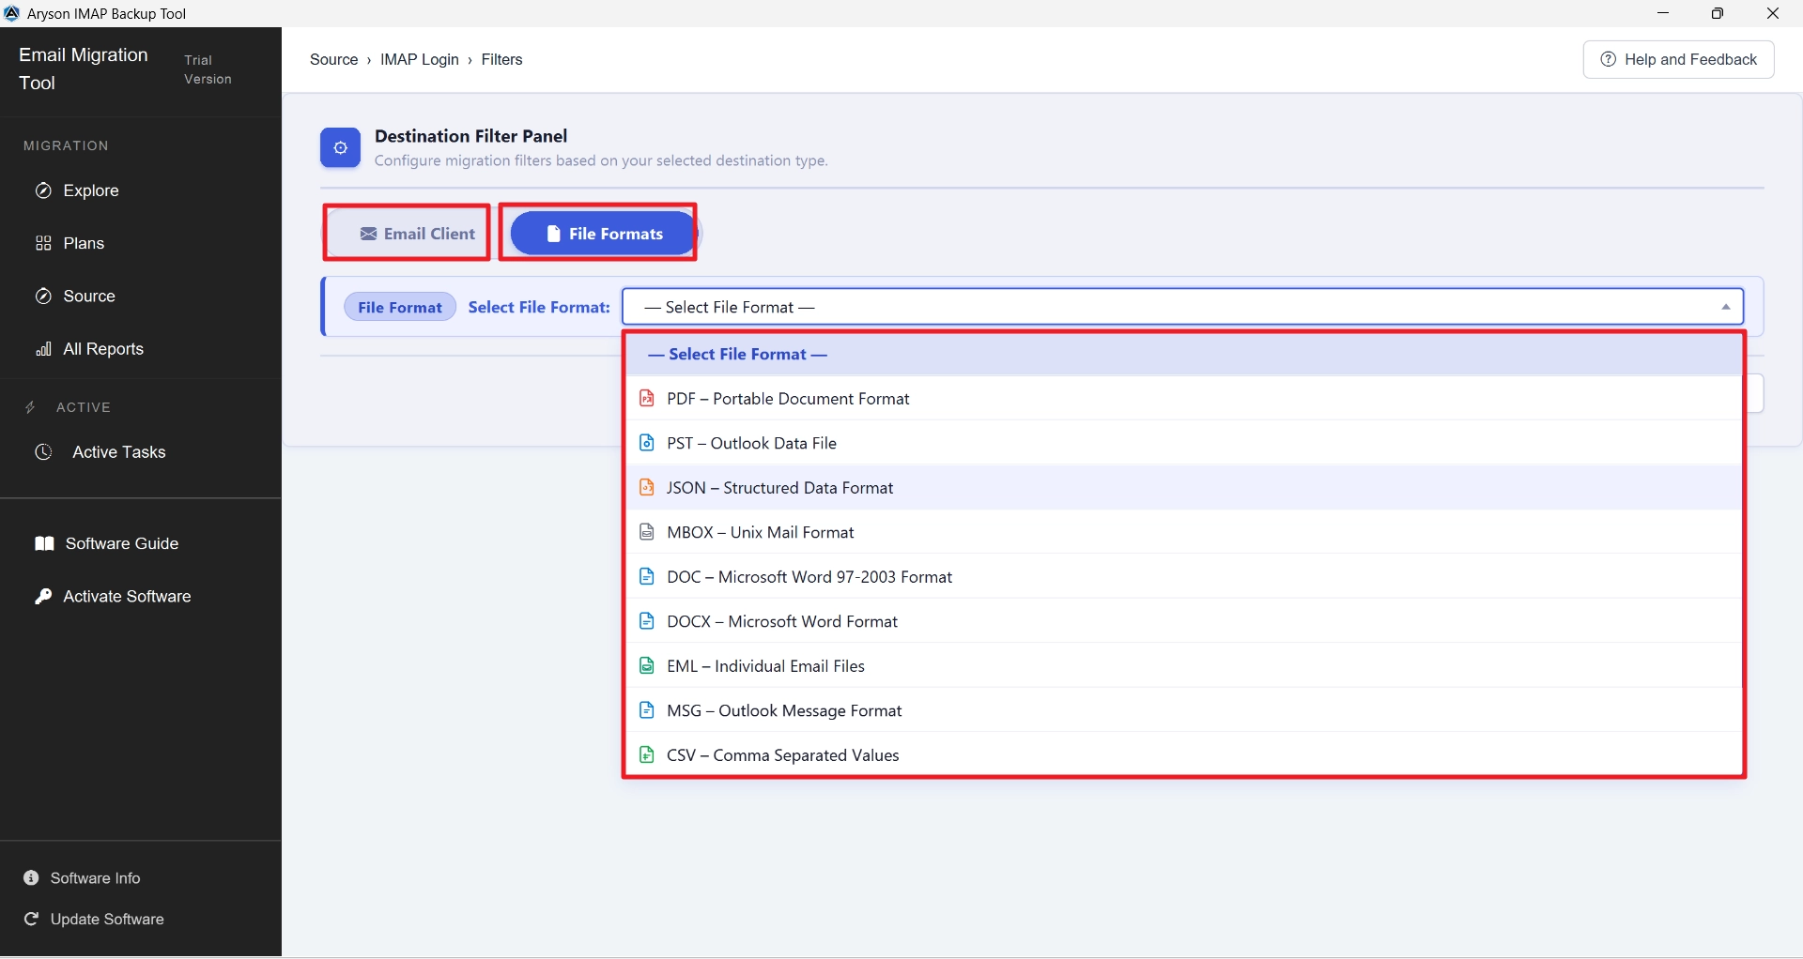Click the Filters breadcrumb
The image size is (1803, 959).
[501, 59]
